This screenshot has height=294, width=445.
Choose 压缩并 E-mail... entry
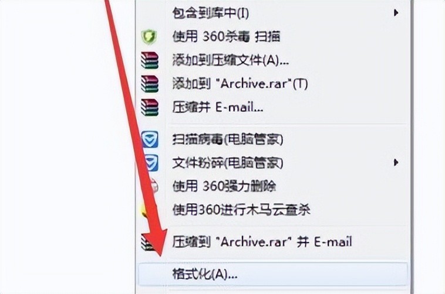coord(218,107)
